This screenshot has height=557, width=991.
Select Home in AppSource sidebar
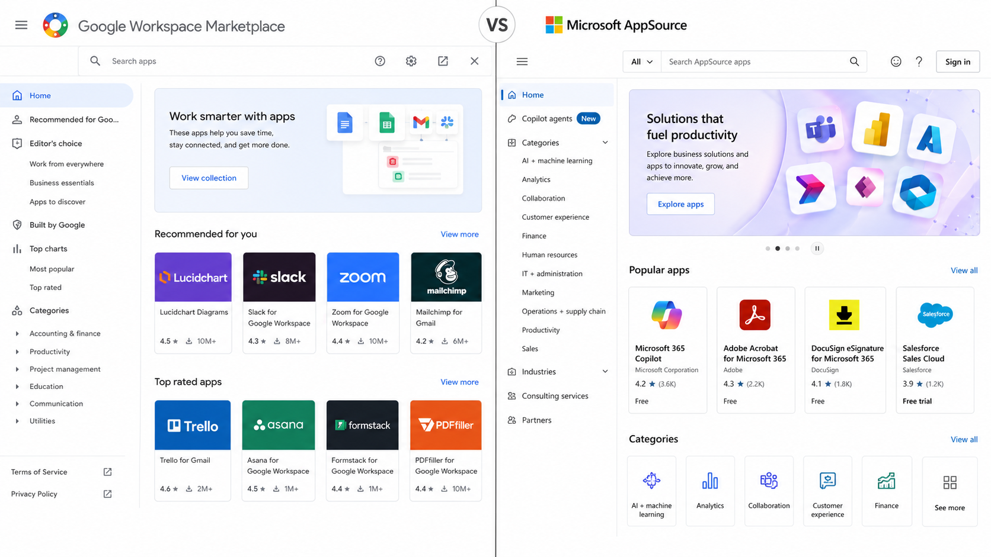(x=557, y=95)
